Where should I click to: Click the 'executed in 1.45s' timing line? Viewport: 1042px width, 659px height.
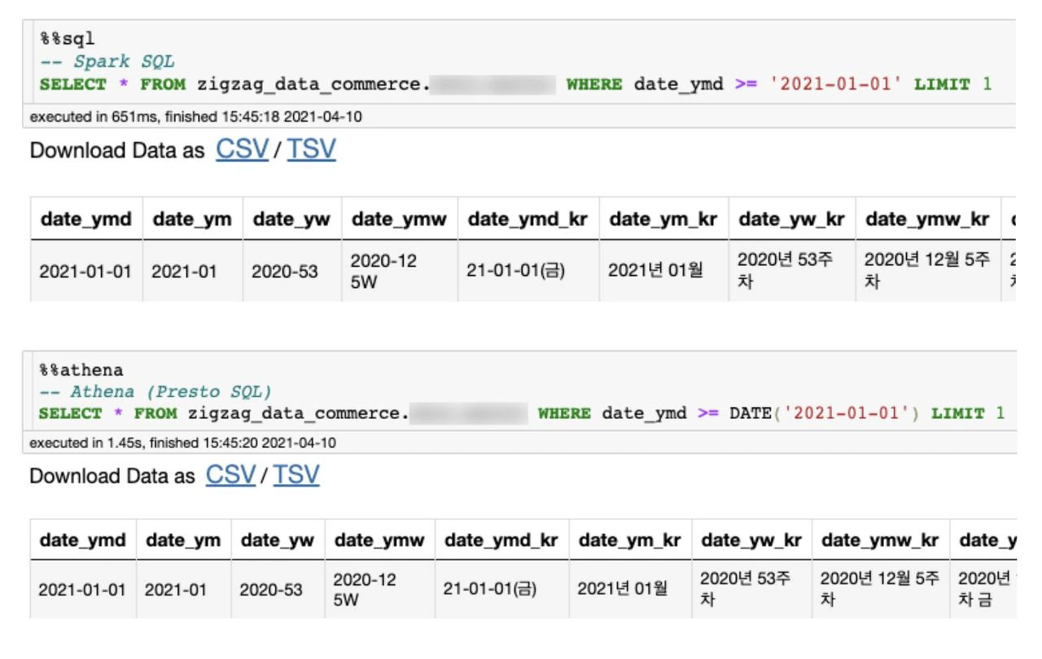tap(182, 443)
